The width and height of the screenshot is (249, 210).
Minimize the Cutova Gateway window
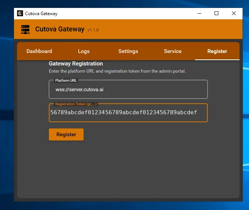point(199,14)
